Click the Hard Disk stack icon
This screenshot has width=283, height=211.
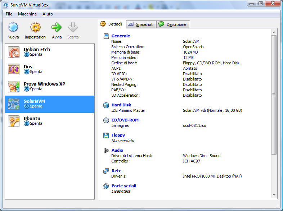tap(106, 105)
